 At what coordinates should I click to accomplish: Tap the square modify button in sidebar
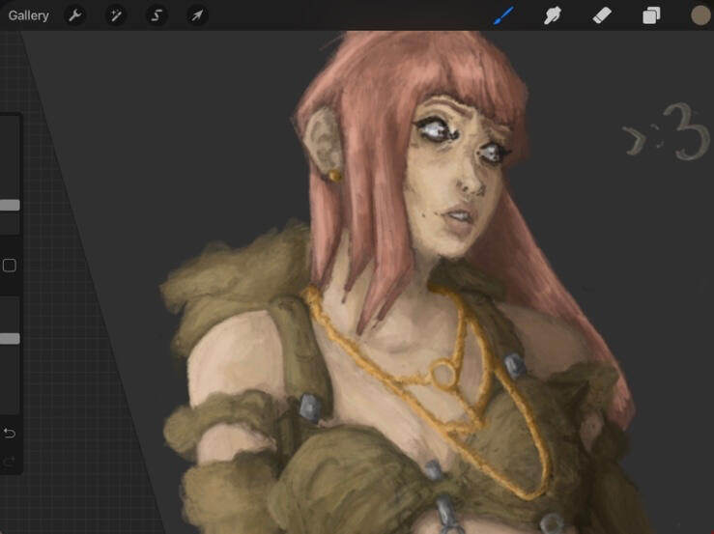click(10, 266)
